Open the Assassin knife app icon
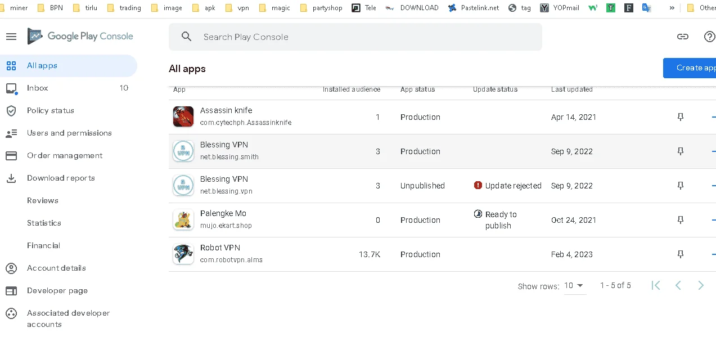The height and width of the screenshot is (341, 716). 183,116
